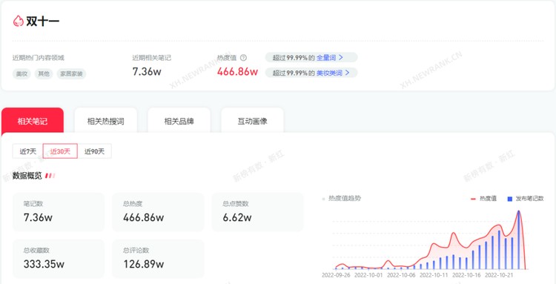Click the 家居家装 content category tag
Image resolution: width=556 pixels, height=284 pixels.
point(71,73)
